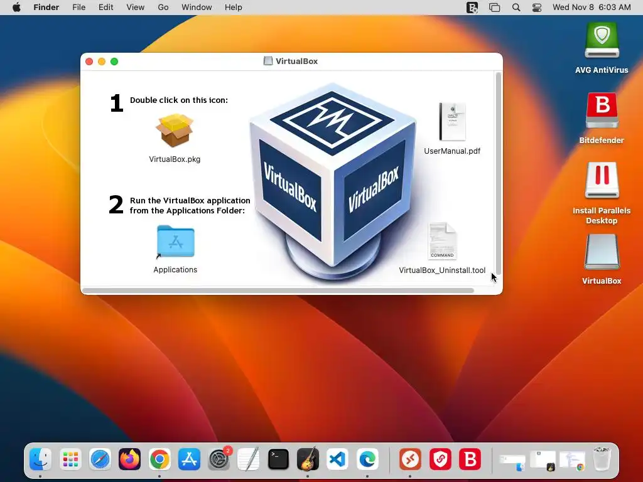Select the UserManual.pdf file icon
The image size is (643, 482).
(x=452, y=122)
